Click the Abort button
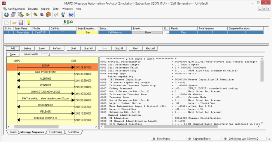Screen dimensions: 272x142 [136, 48]
